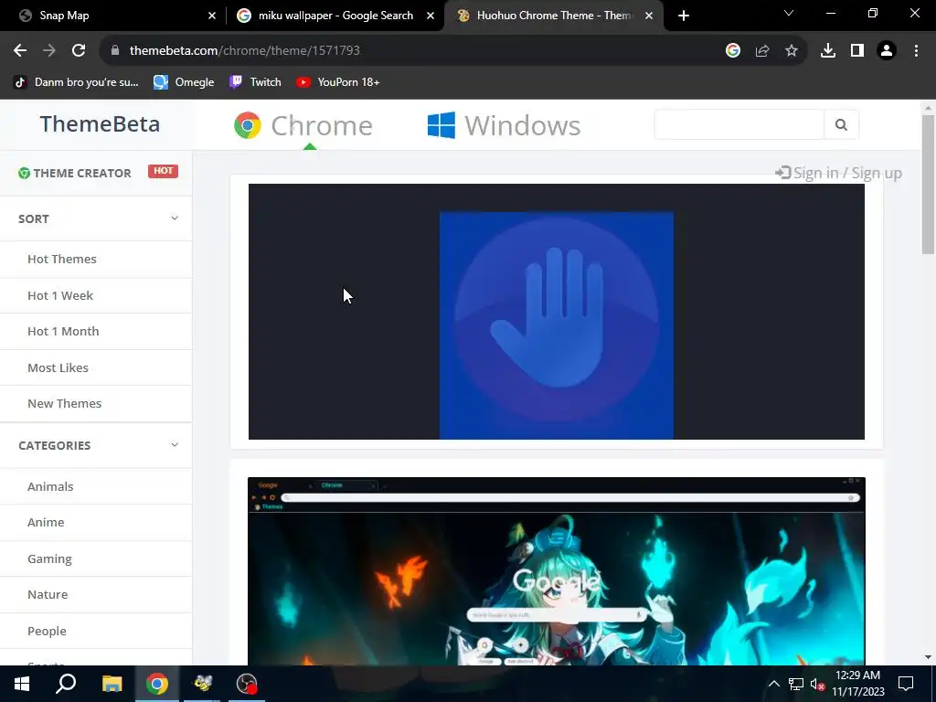Click the magnifier search button
936x702 pixels.
pyautogui.click(x=841, y=124)
